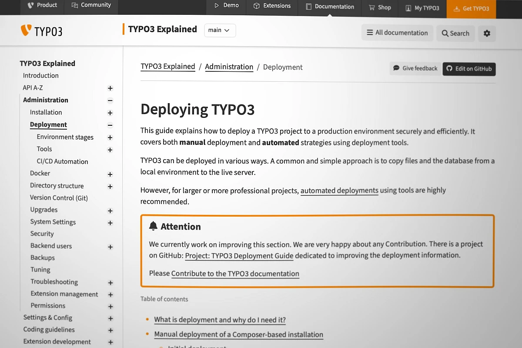The height and width of the screenshot is (348, 522).
Task: Open the Extensions top navigation item
Action: point(272,6)
